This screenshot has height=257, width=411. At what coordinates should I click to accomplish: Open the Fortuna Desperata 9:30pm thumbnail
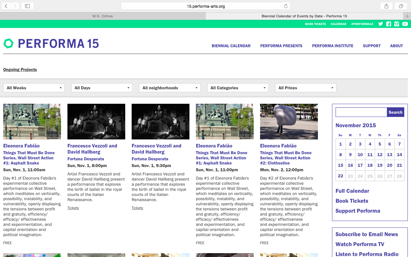point(161,121)
